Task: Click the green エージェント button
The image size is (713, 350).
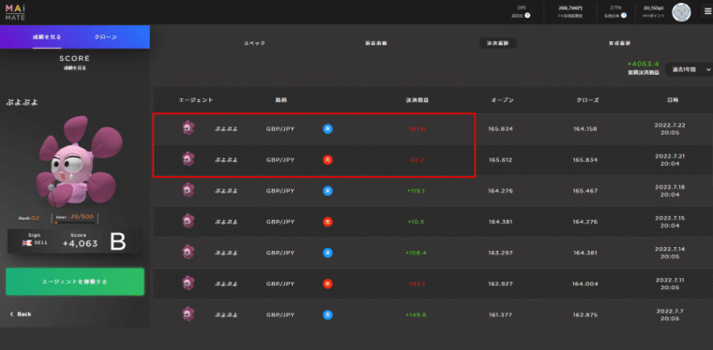Action: 75,282
